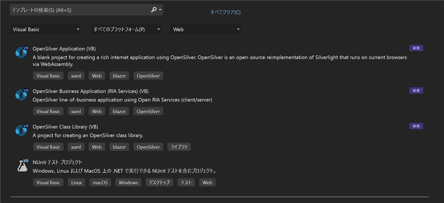Click Web tag under OpenSilver Application
Viewport: 444px width, 203px height.
pos(97,76)
